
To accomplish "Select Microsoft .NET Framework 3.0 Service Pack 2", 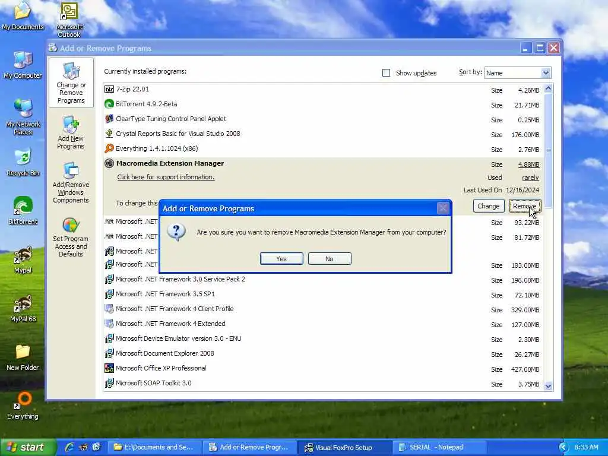I will click(x=180, y=279).
